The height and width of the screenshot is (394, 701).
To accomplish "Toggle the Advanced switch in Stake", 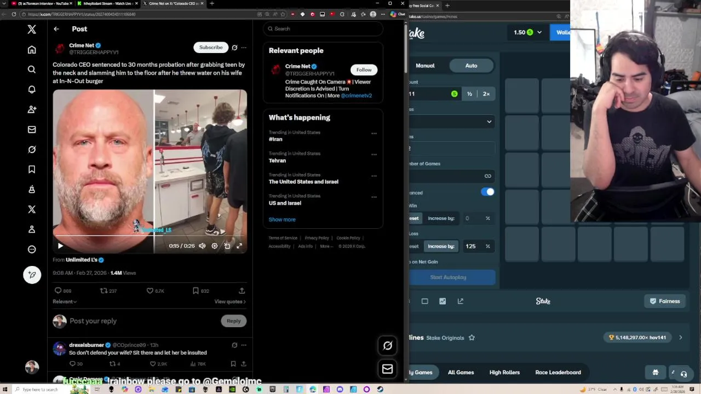I will (487, 192).
